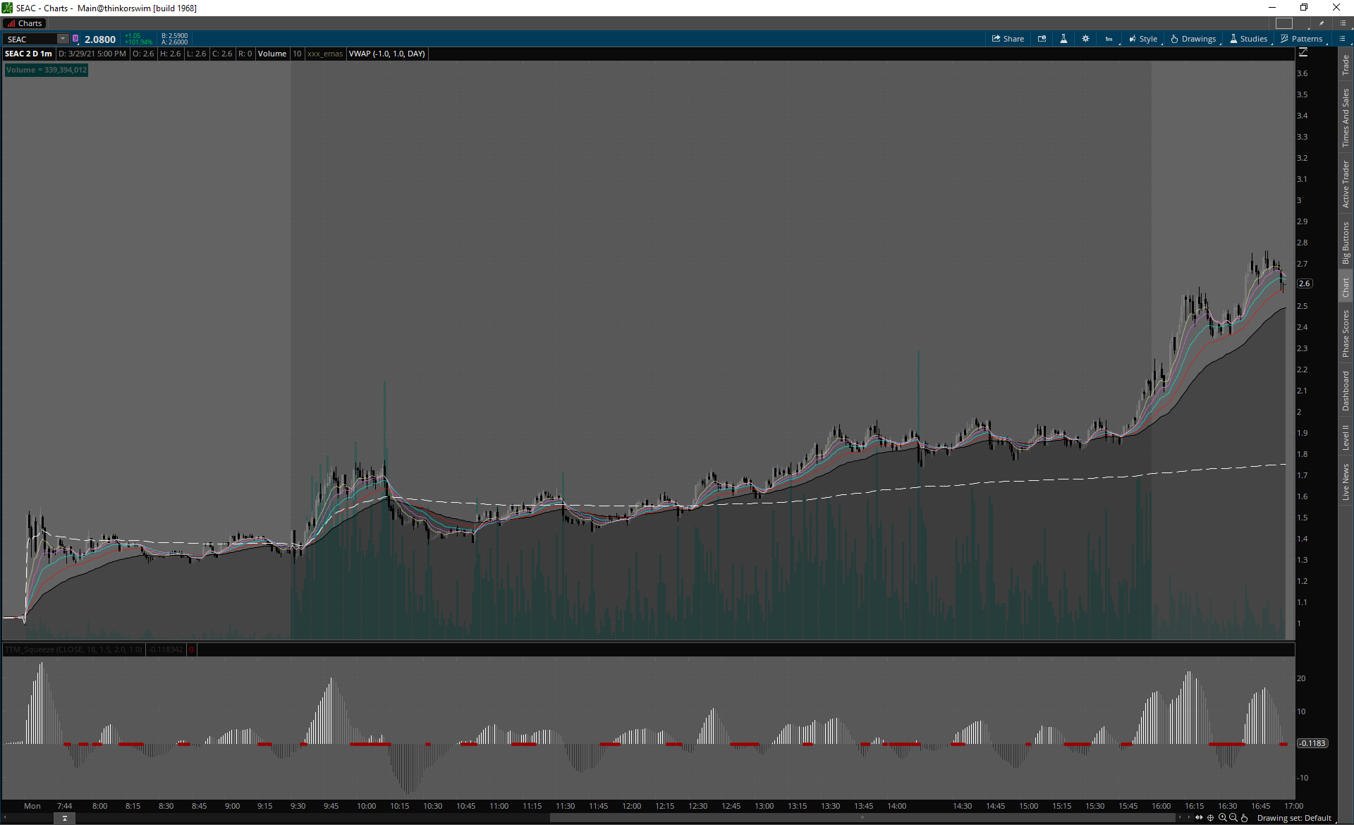Open the SEAC symbol selector dropdown arrow
The image size is (1354, 825).
tap(63, 39)
